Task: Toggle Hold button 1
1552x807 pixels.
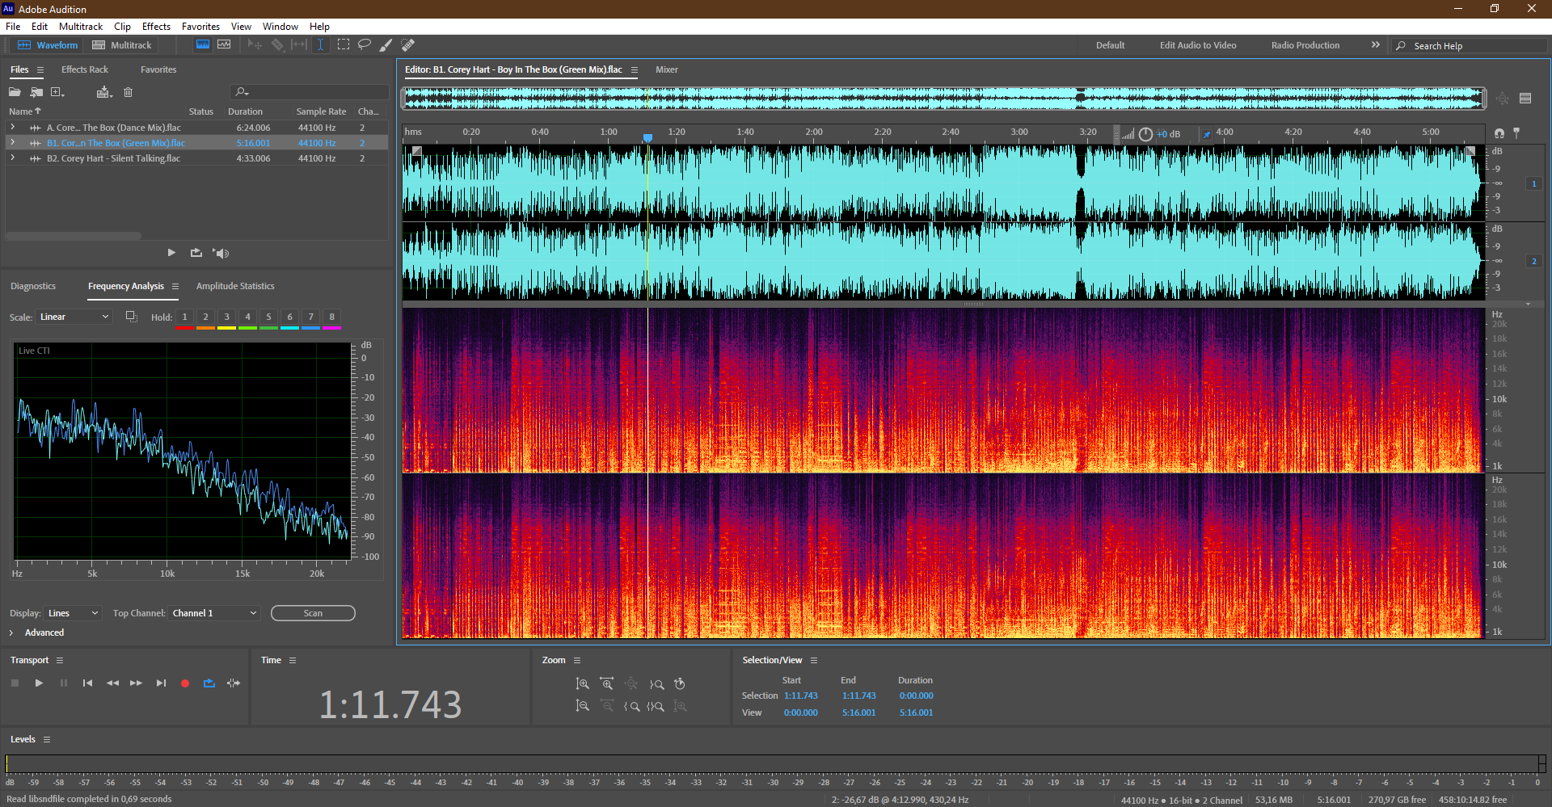Action: click(184, 317)
